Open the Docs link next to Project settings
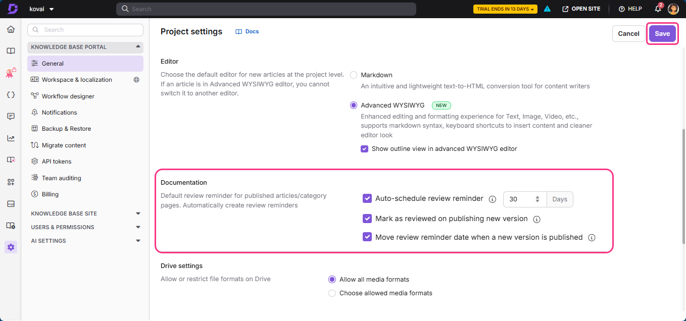686x321 pixels. (x=247, y=31)
